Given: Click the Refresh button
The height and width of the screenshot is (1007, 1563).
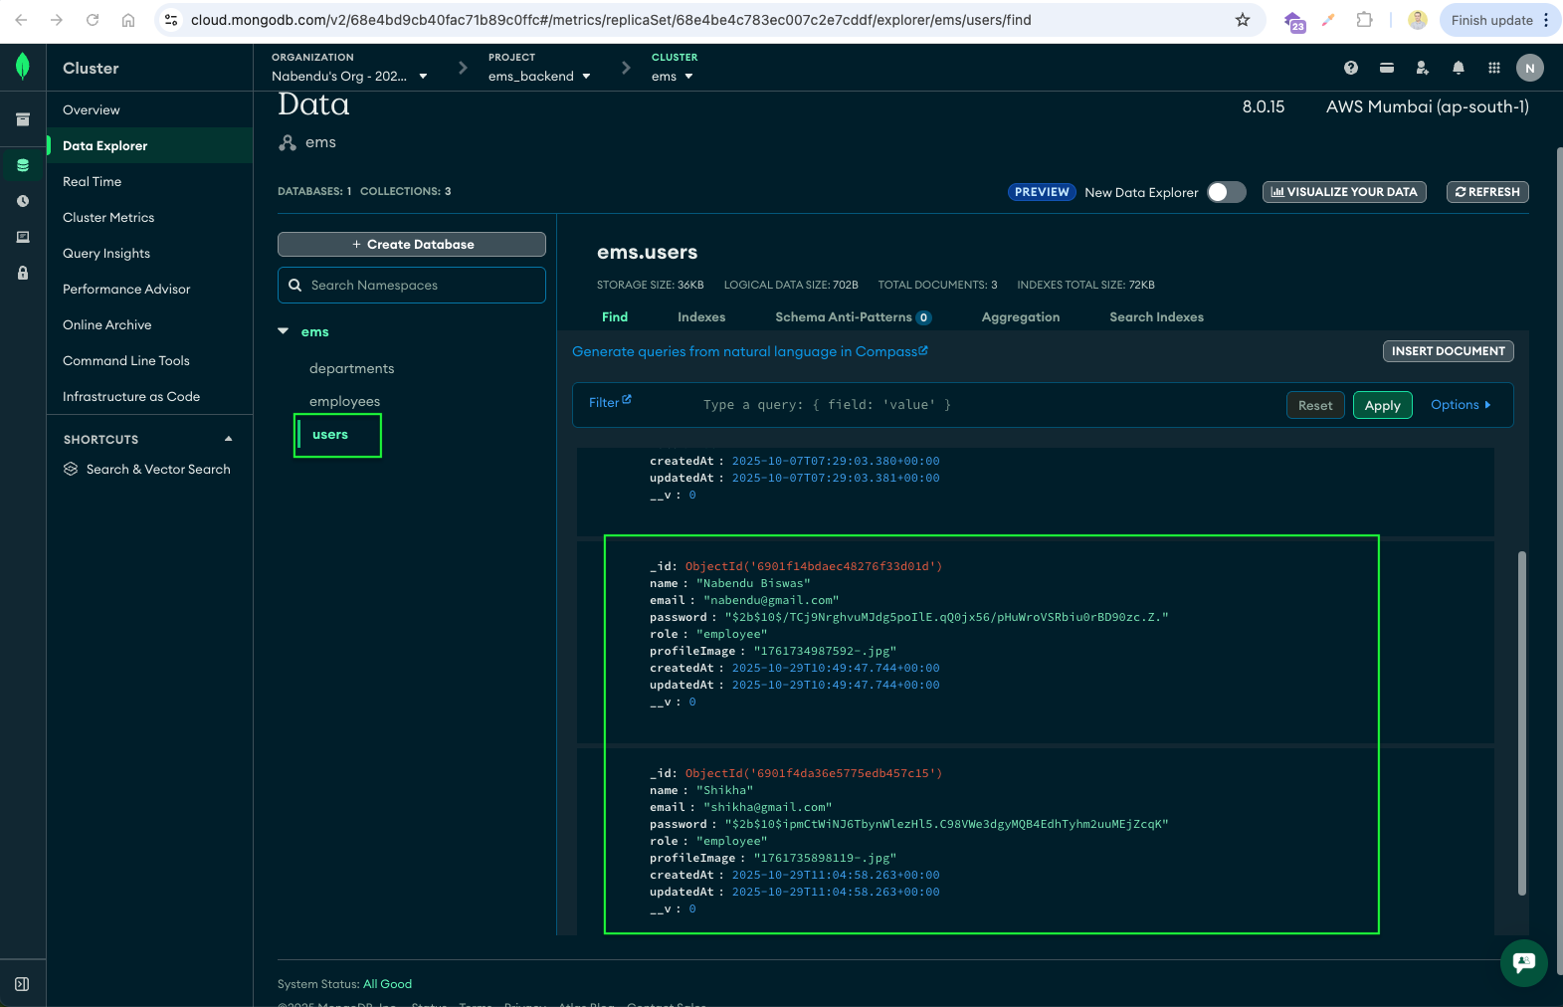Looking at the screenshot, I should [1487, 192].
